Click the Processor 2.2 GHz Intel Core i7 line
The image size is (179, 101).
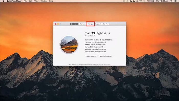[95, 42]
